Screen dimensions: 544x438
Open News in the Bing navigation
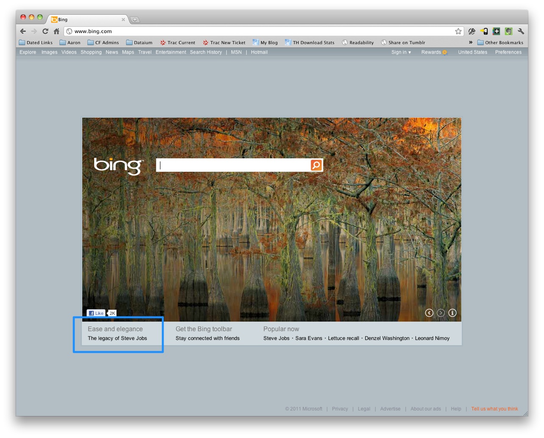(112, 52)
